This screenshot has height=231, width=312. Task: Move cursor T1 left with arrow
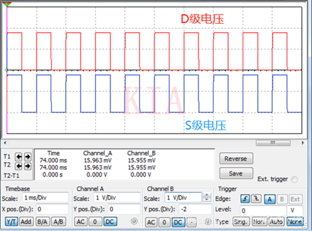(x=19, y=157)
